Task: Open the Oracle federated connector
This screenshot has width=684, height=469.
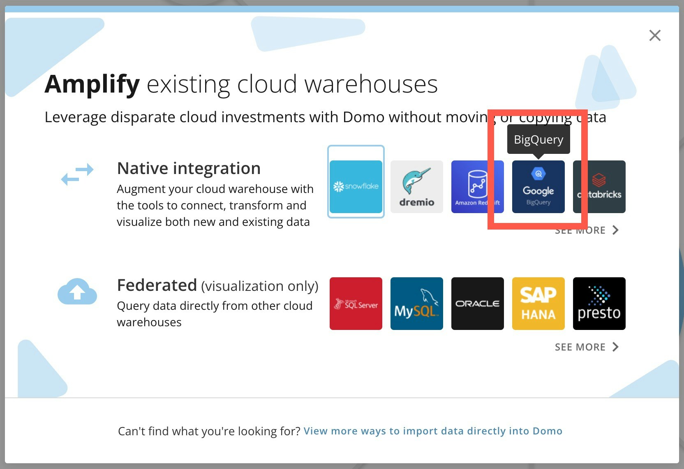Action: pos(477,303)
